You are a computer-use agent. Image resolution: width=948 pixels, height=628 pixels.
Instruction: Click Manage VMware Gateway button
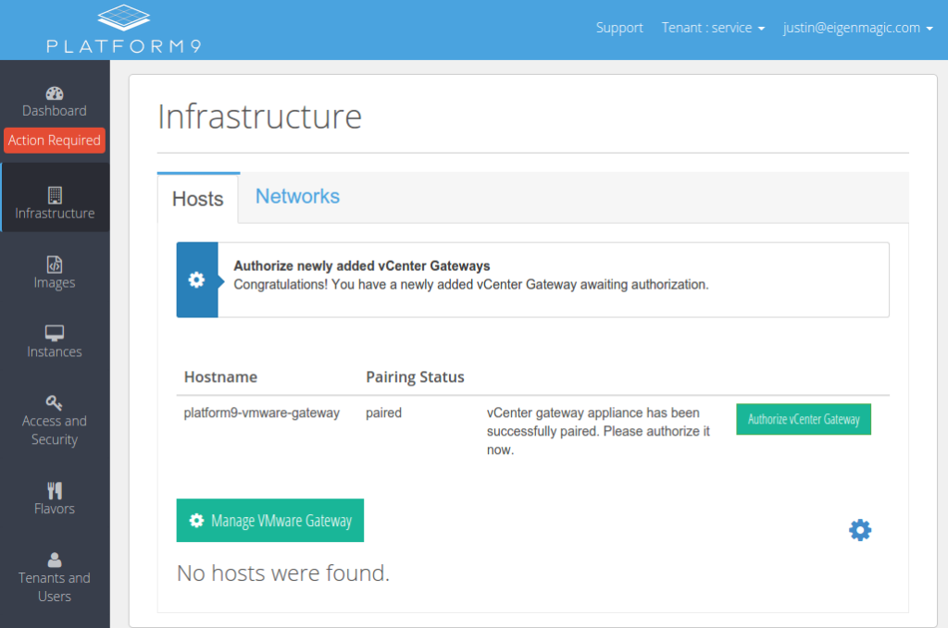pos(270,521)
